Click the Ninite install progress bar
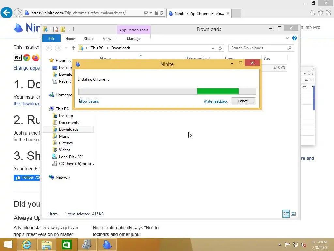The height and width of the screenshot is (251, 334). click(x=167, y=91)
